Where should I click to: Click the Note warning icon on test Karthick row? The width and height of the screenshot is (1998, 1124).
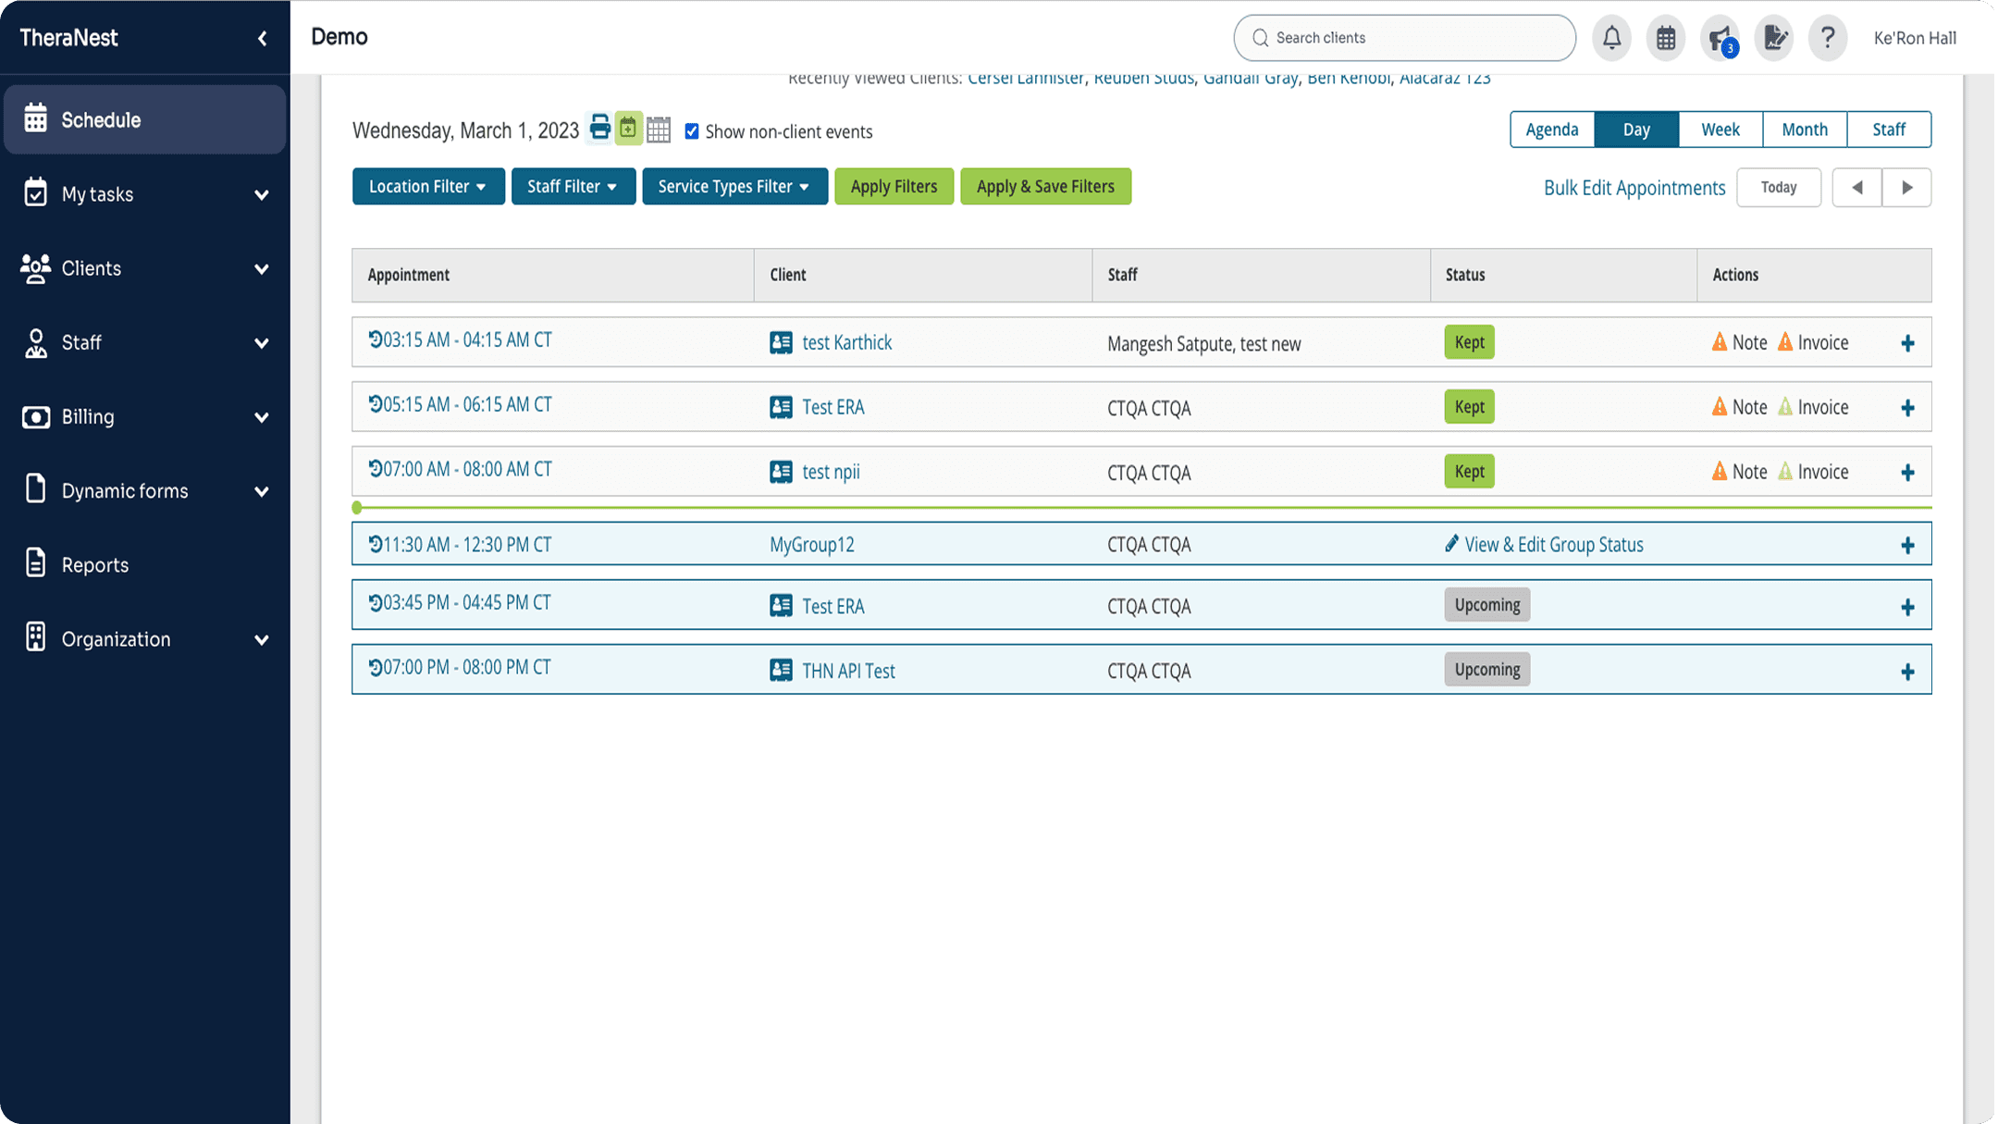[1719, 341]
